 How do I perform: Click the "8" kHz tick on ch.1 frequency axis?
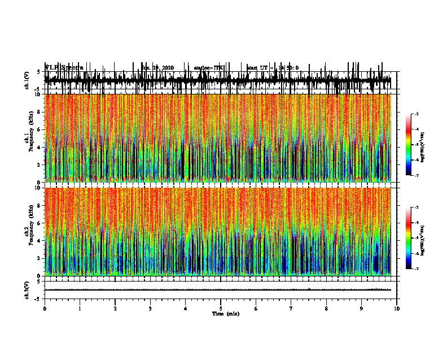[39, 112]
